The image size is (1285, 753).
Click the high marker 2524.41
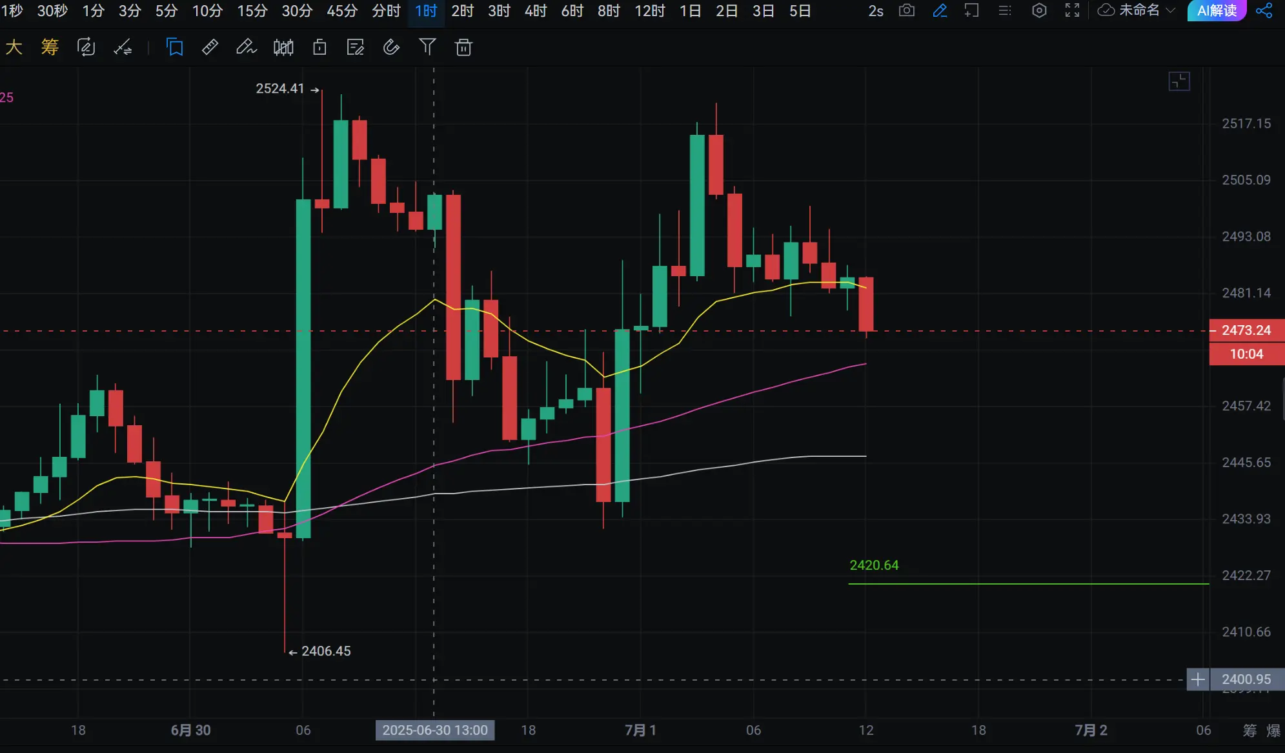pyautogui.click(x=280, y=89)
